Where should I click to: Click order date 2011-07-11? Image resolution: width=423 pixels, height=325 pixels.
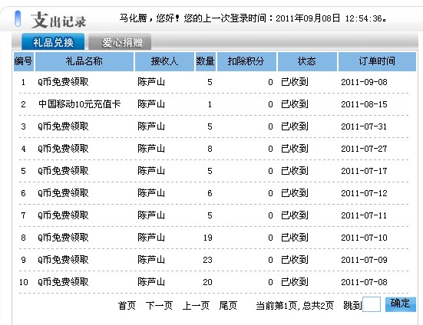click(x=364, y=215)
